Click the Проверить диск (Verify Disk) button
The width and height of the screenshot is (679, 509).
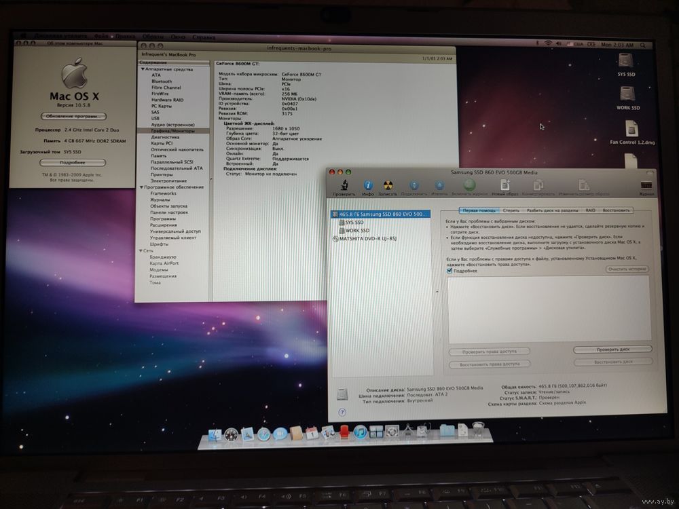click(612, 349)
